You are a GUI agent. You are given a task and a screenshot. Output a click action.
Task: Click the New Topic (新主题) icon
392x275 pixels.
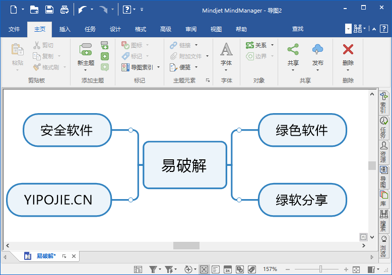pos(86,49)
